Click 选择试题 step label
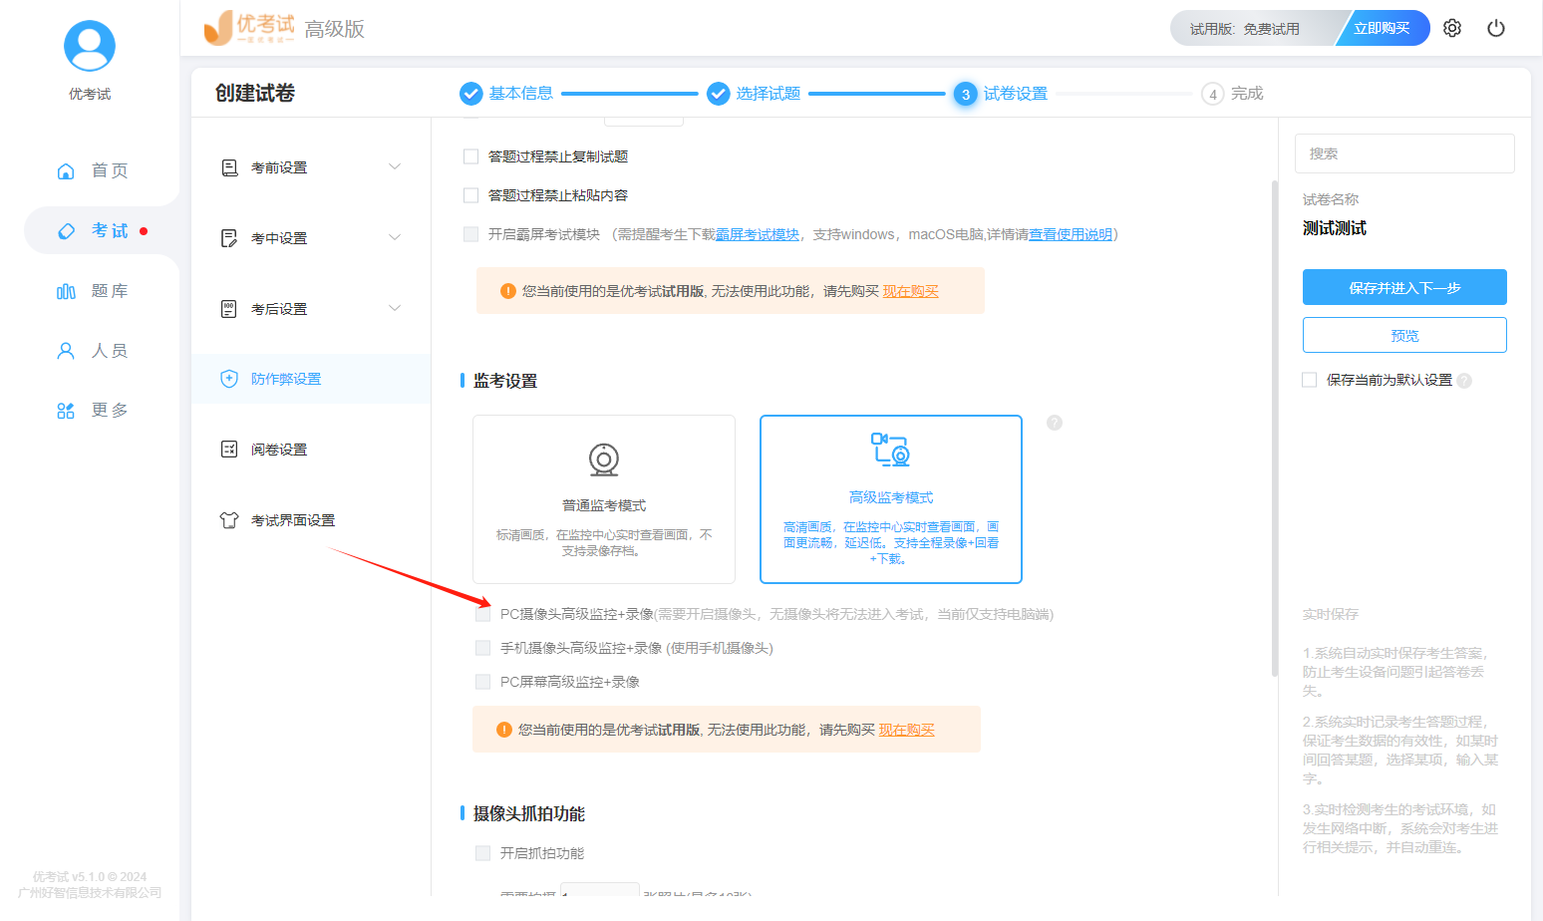Screen dimensions: 1543x921 [769, 94]
